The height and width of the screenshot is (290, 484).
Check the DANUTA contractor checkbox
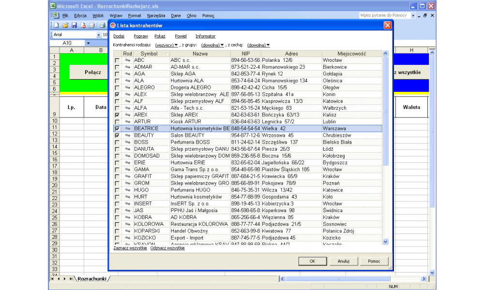117,149
